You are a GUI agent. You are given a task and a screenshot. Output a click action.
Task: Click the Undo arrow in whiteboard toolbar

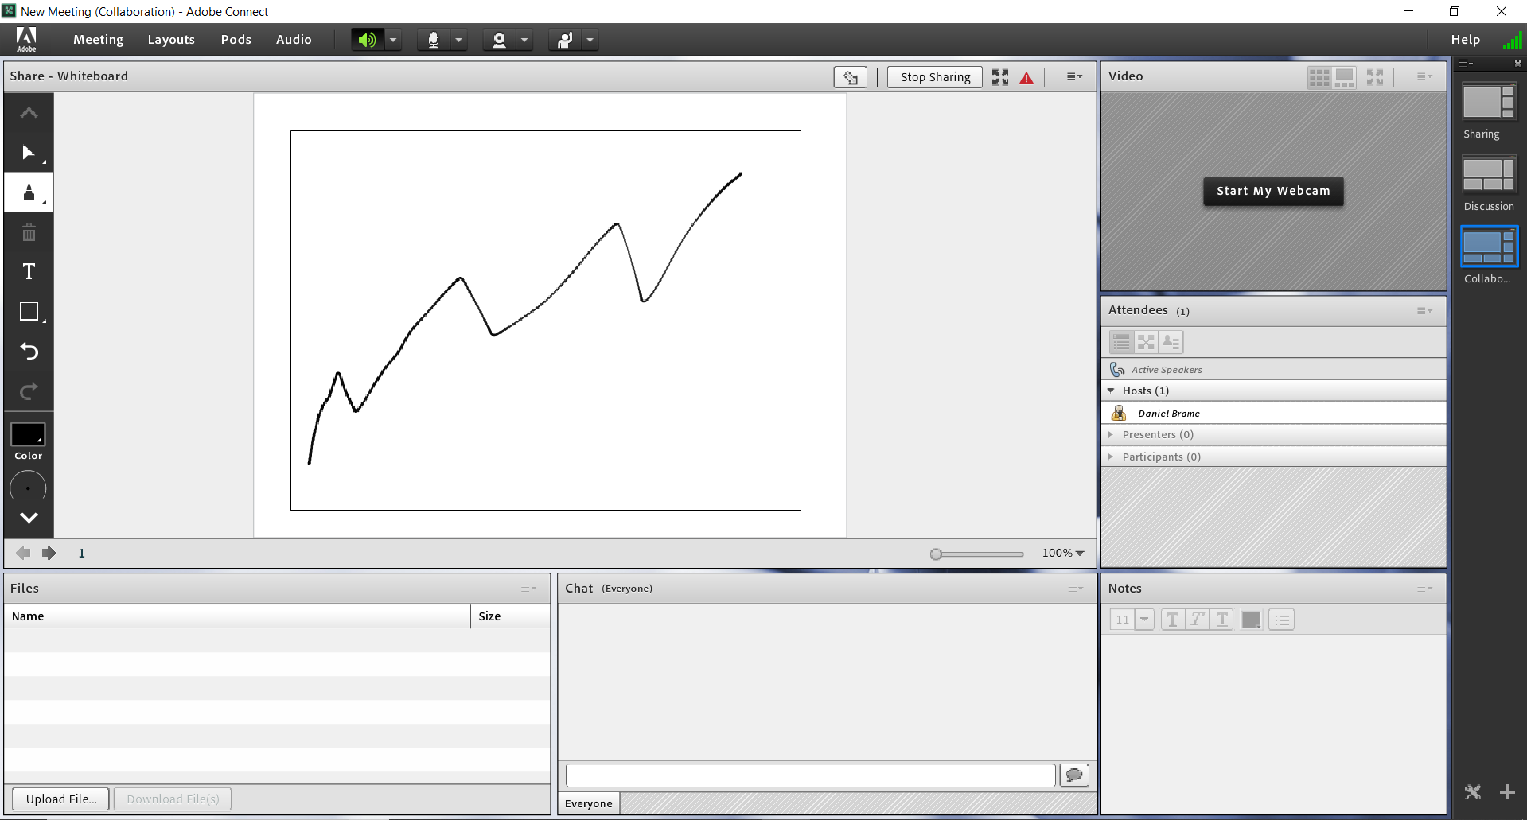29,352
